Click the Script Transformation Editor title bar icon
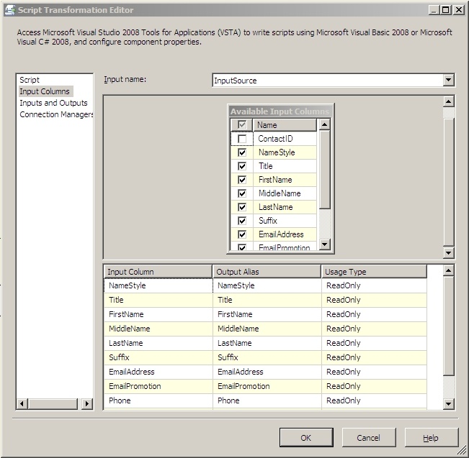The width and height of the screenshot is (469, 458). [x=10, y=10]
